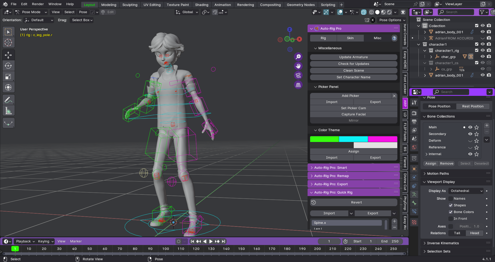Open the Render properties tab icon
Screen dimensions: 495x262
pyautogui.click(x=414, y=113)
